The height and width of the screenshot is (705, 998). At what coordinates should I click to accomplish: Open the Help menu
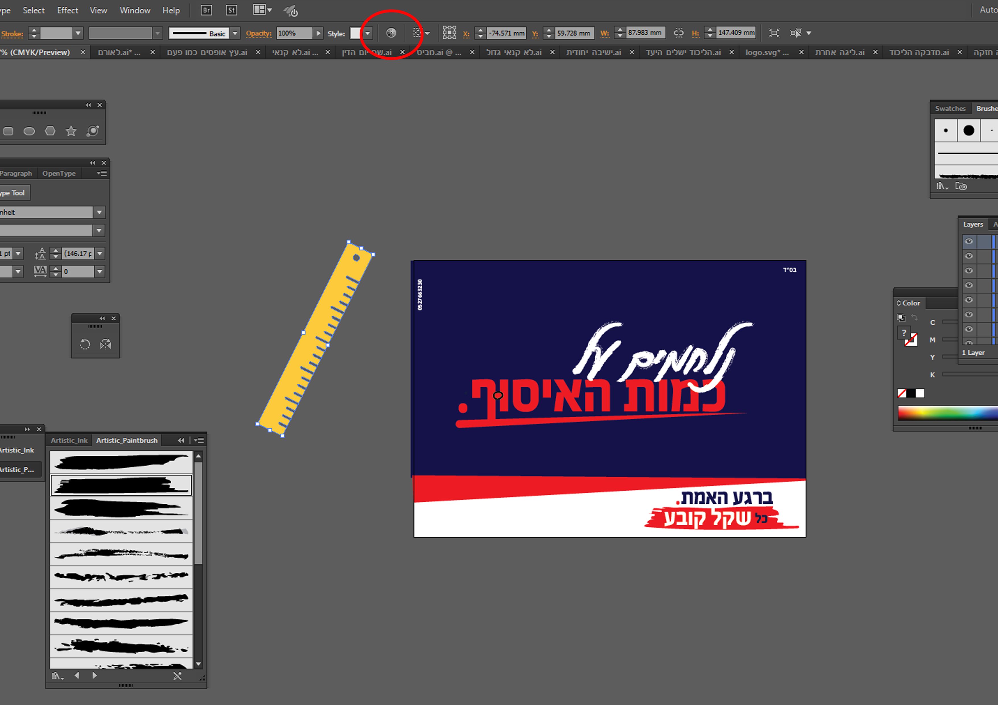click(x=171, y=10)
